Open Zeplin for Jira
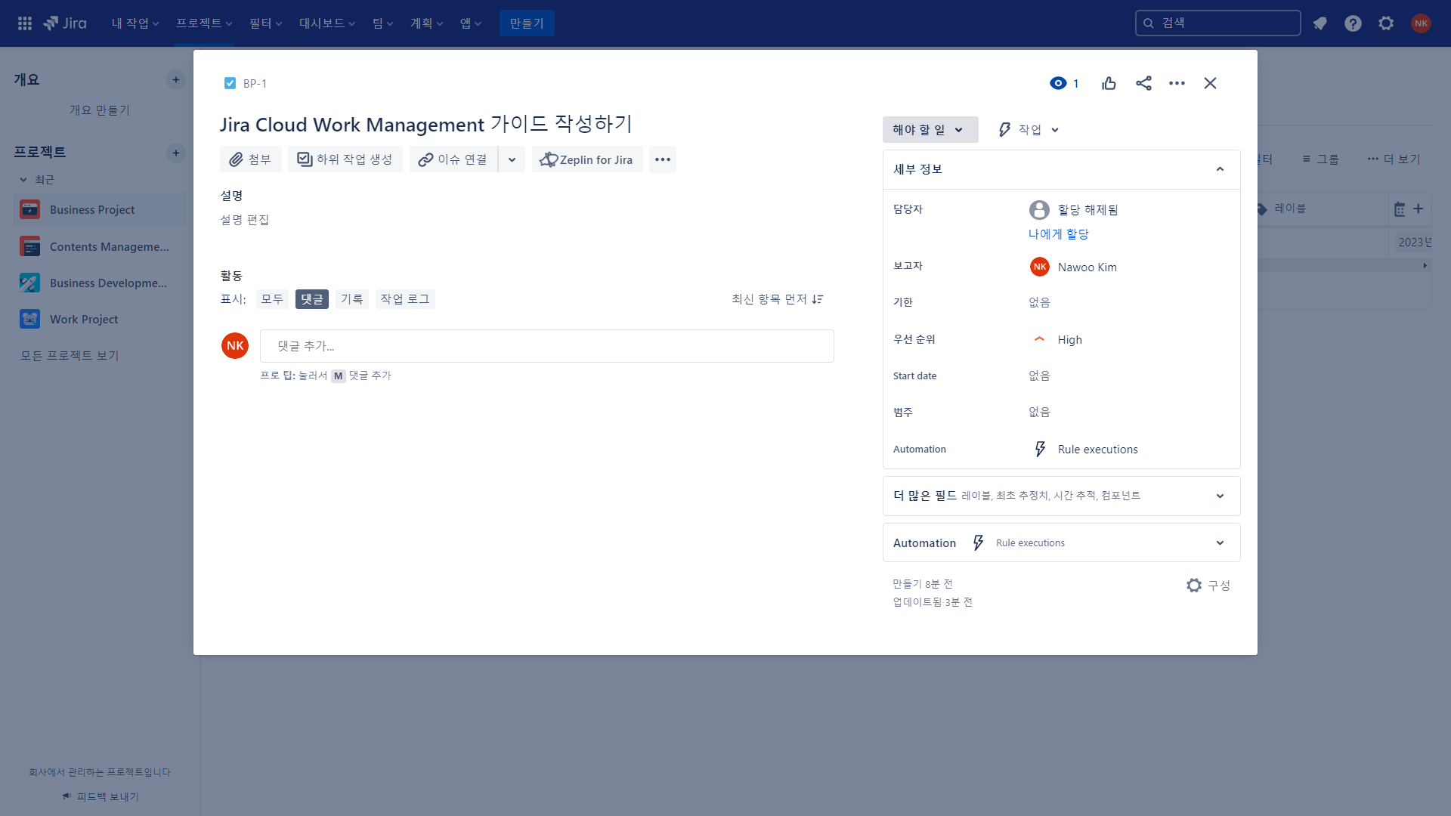 tap(586, 159)
